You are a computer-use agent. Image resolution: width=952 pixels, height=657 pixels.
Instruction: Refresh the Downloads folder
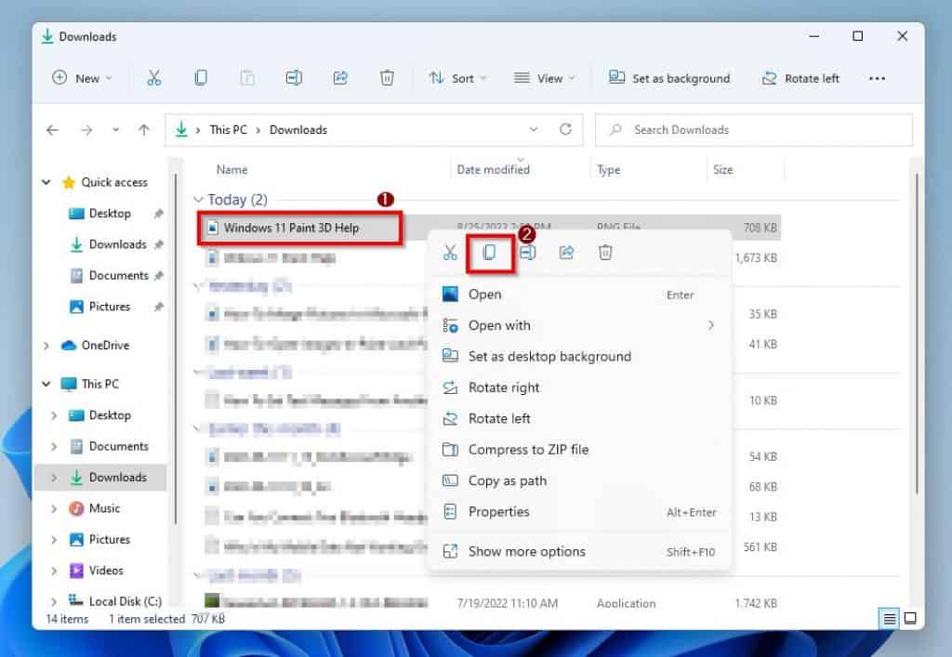(565, 129)
